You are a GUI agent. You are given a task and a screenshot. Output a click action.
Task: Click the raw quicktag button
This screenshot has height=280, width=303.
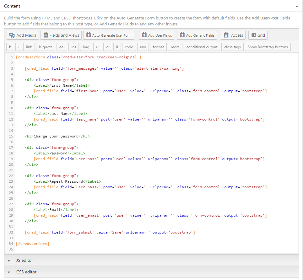(143, 47)
